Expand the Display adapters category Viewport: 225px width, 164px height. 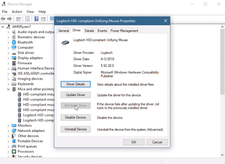click(8, 58)
